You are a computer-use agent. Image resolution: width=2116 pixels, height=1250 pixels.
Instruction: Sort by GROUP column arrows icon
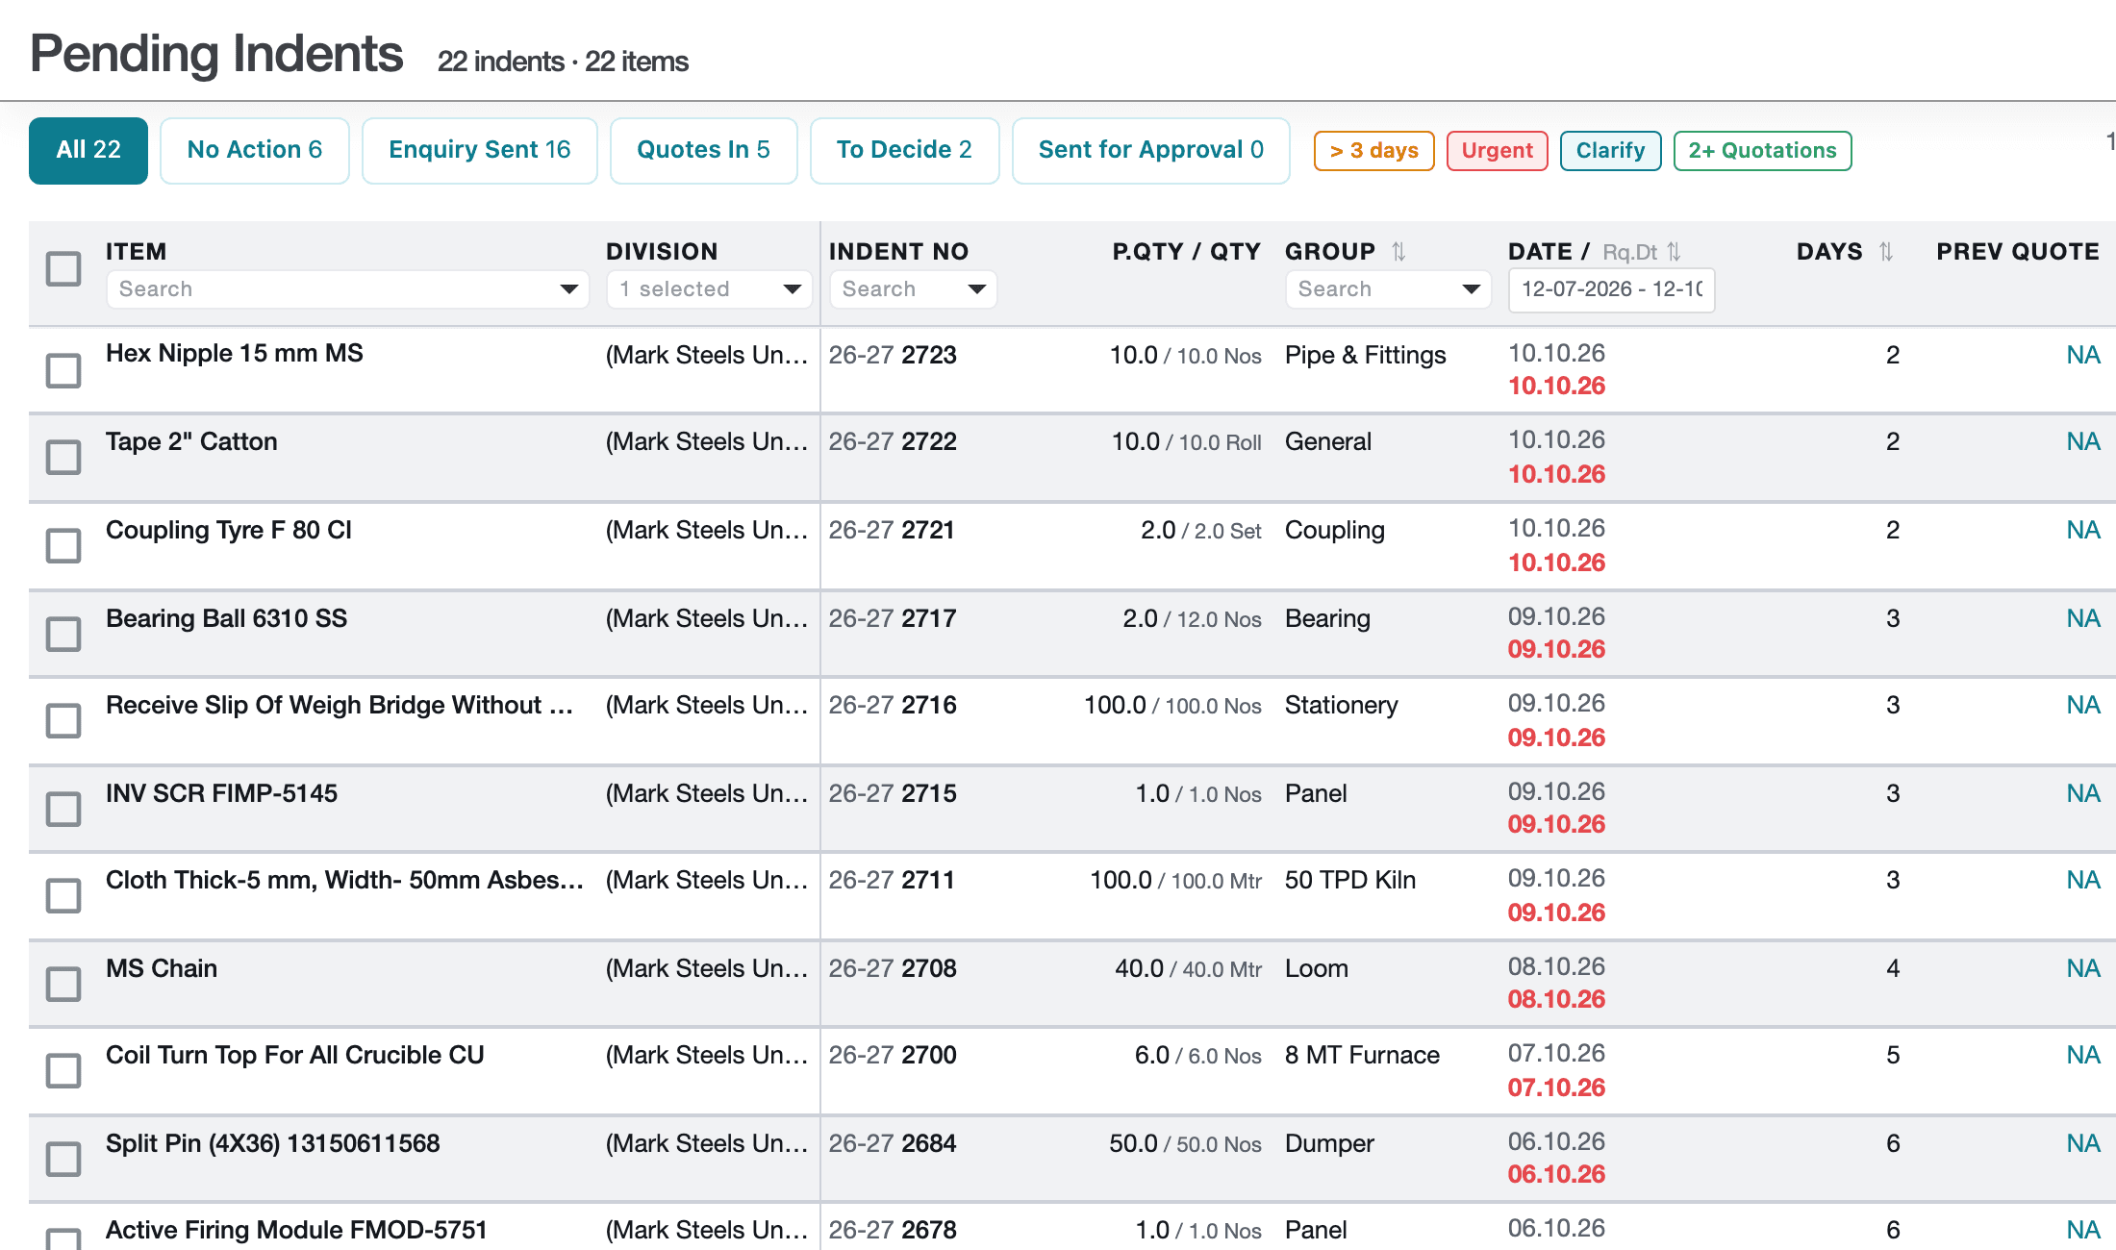(x=1398, y=252)
